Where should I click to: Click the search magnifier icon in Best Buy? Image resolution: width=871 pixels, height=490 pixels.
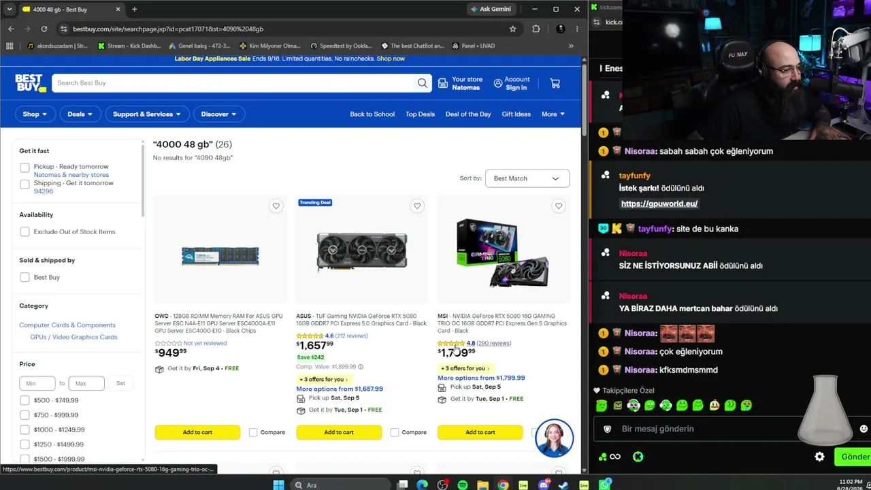pos(423,83)
